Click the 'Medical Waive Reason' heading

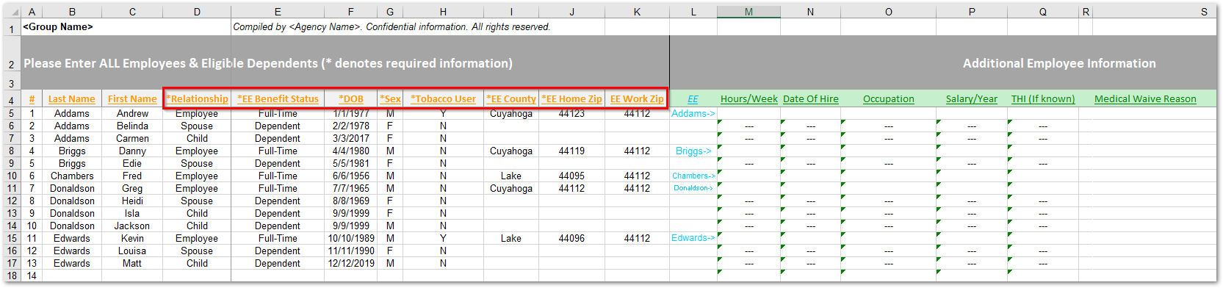click(1145, 99)
